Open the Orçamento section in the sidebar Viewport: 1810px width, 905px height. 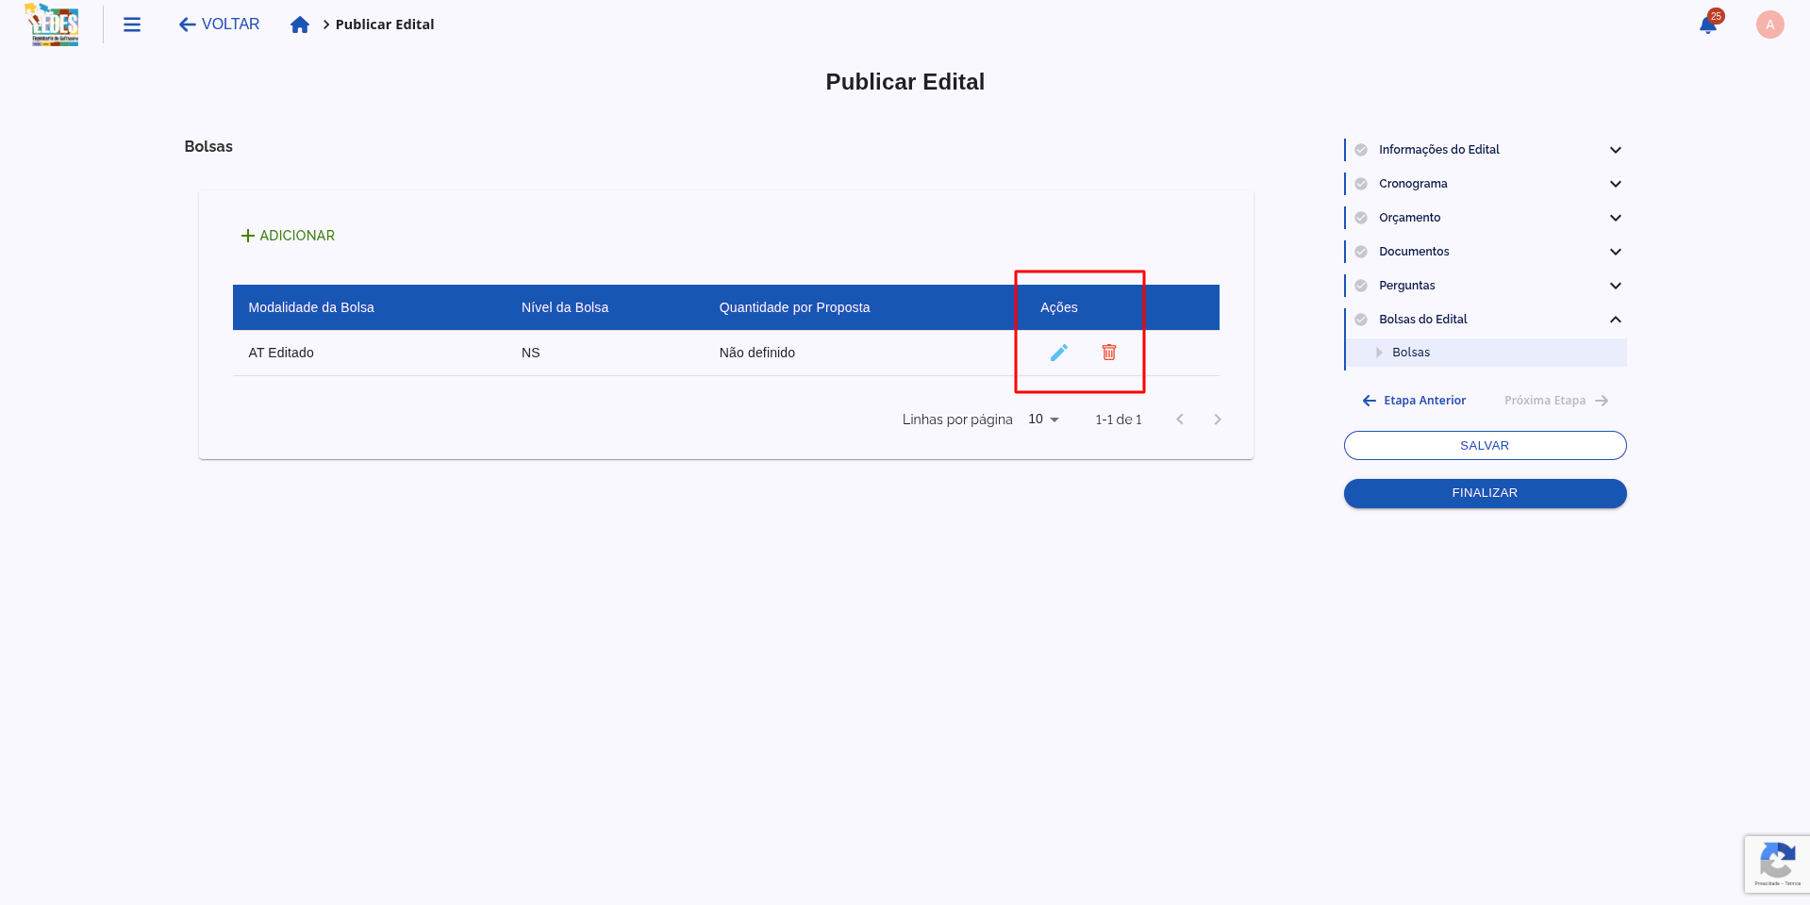point(1616,218)
